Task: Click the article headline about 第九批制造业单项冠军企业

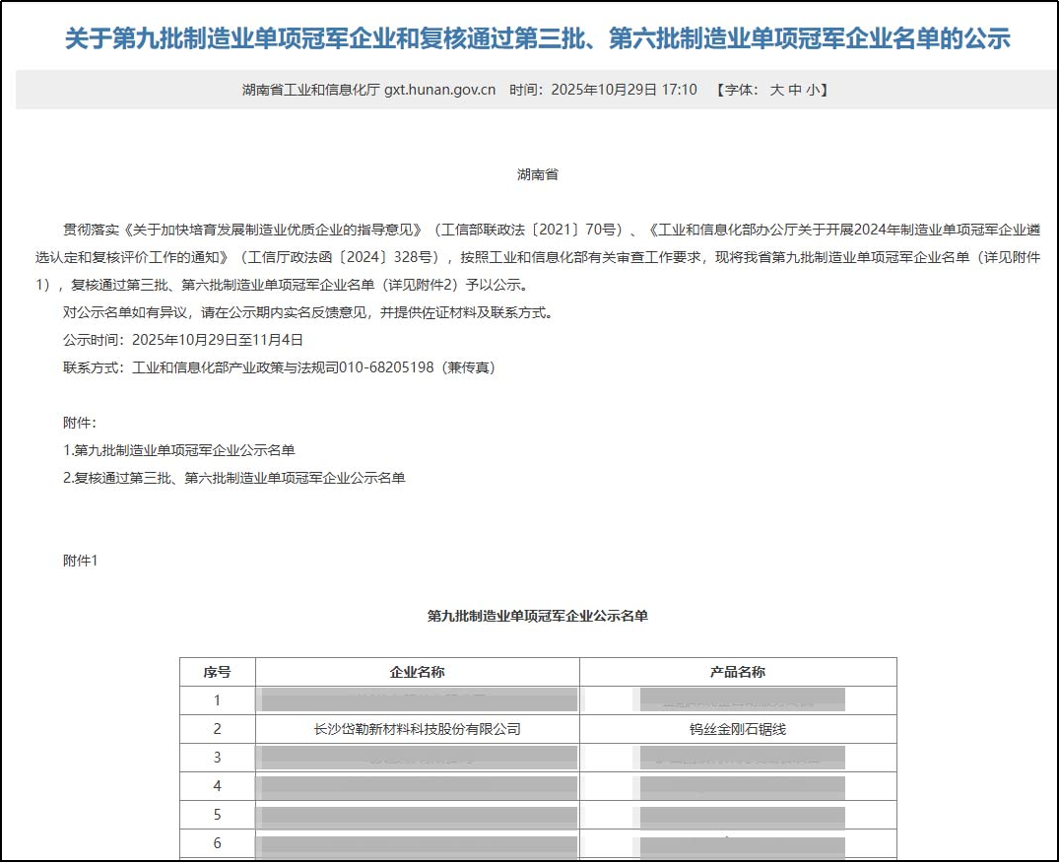Action: pos(538,37)
